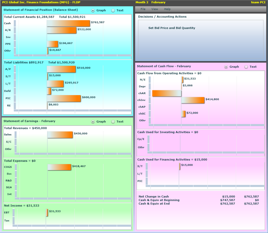The image size is (268, 233).
Task: Click the negative chAR cash flow bar
Action: pos(167,93)
